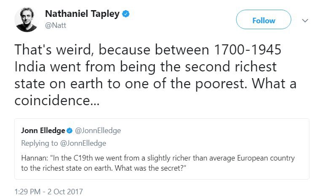
Task: Click @JonnElledge in the Replying to line
Action: (x=83, y=143)
